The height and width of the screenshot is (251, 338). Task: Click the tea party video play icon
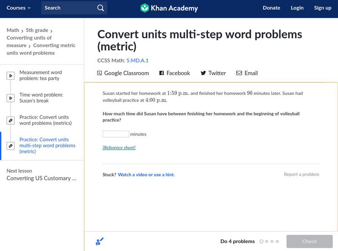tap(11, 76)
